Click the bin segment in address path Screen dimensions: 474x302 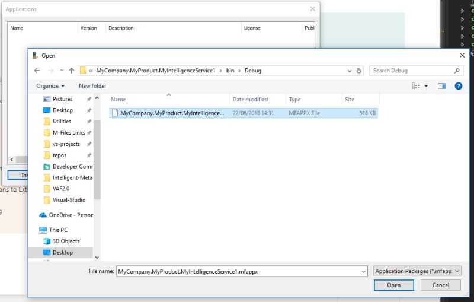230,71
